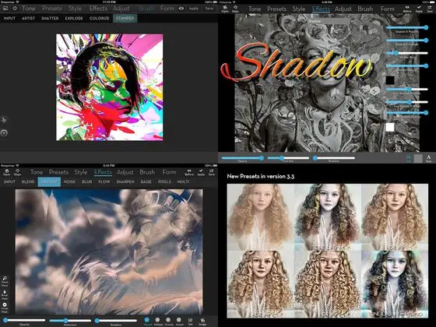Image resolution: width=436 pixels, height=327 pixels.
Task: Toggle Before eye icon in Shadow text screen
Action: (x=407, y=9)
